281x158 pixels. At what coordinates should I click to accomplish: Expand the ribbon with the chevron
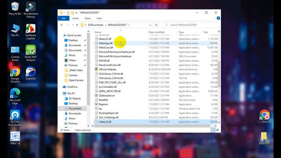click(214, 18)
